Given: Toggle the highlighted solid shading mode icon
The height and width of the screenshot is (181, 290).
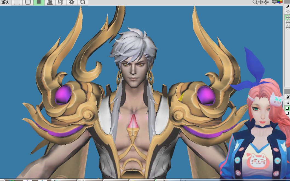Looking at the screenshot, I should [39, 2].
